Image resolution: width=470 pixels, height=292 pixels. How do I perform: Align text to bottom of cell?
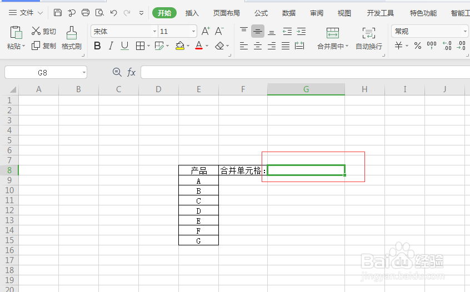[272, 31]
